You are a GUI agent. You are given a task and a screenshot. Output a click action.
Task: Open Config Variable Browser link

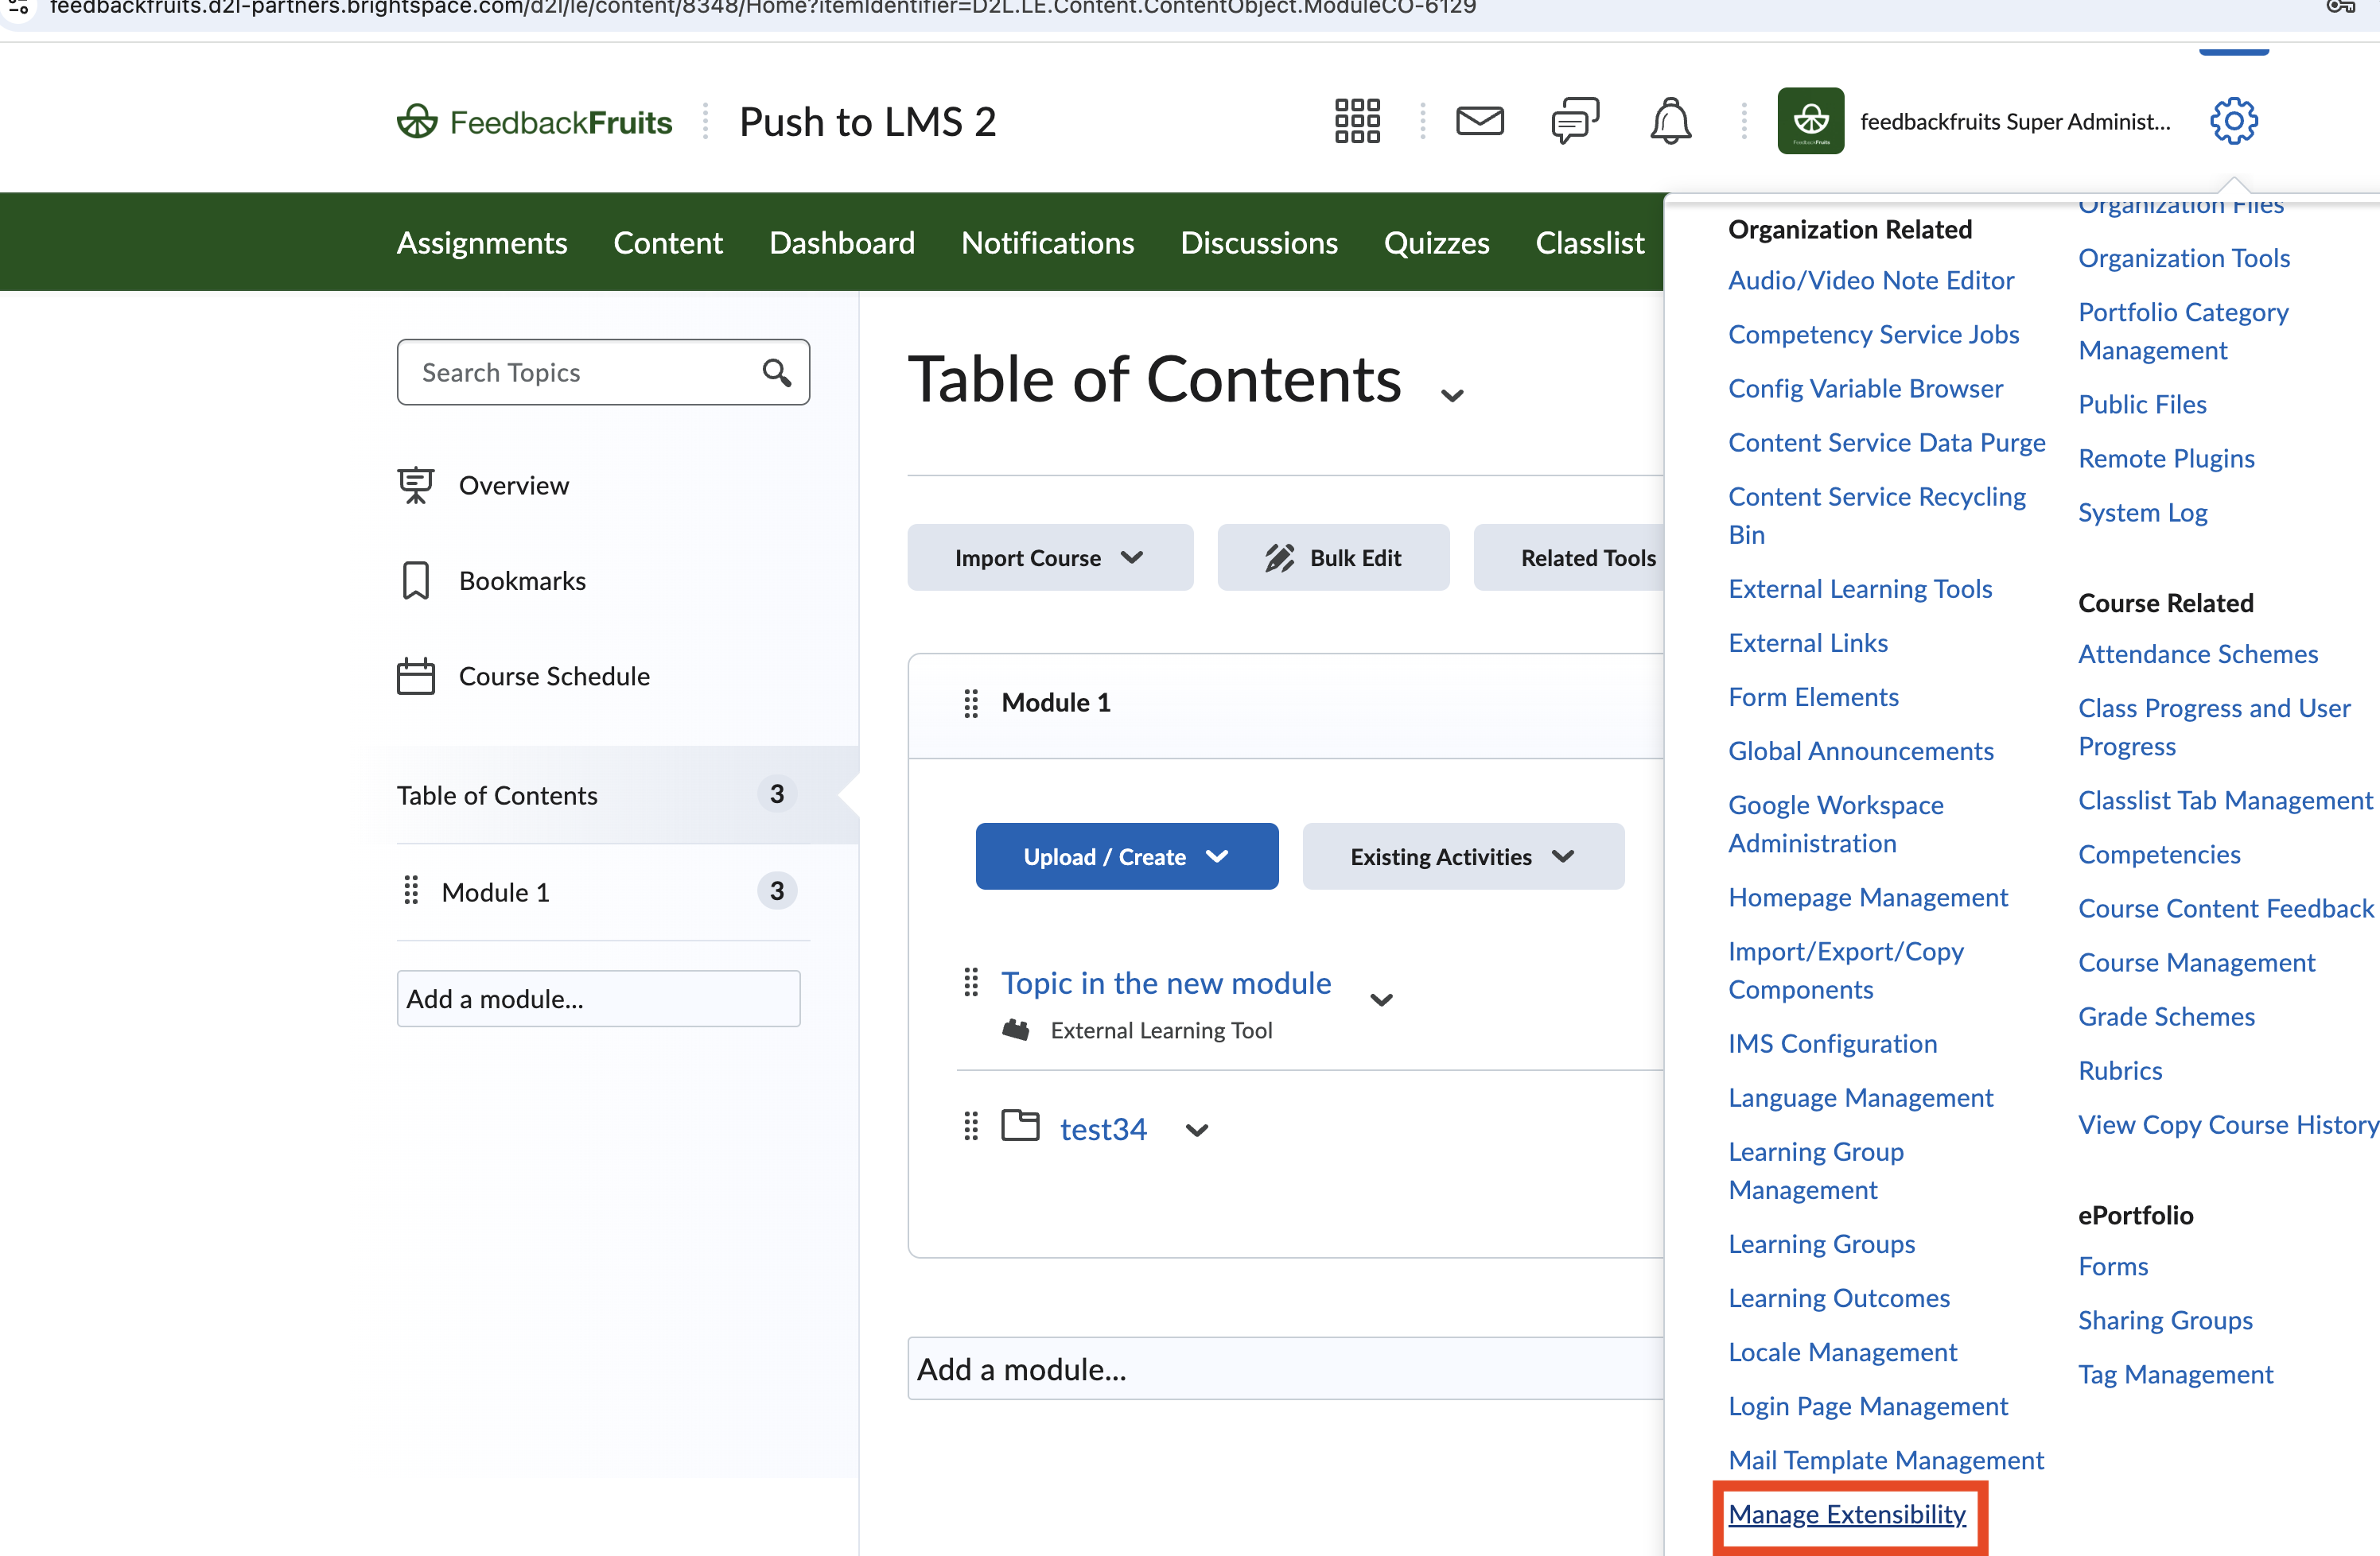click(x=1865, y=389)
